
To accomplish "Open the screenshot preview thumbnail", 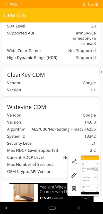I will [x=90, y=175].
